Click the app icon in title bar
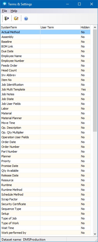Screen dimensions: 98x242 pyautogui.click(x=4, y=4)
